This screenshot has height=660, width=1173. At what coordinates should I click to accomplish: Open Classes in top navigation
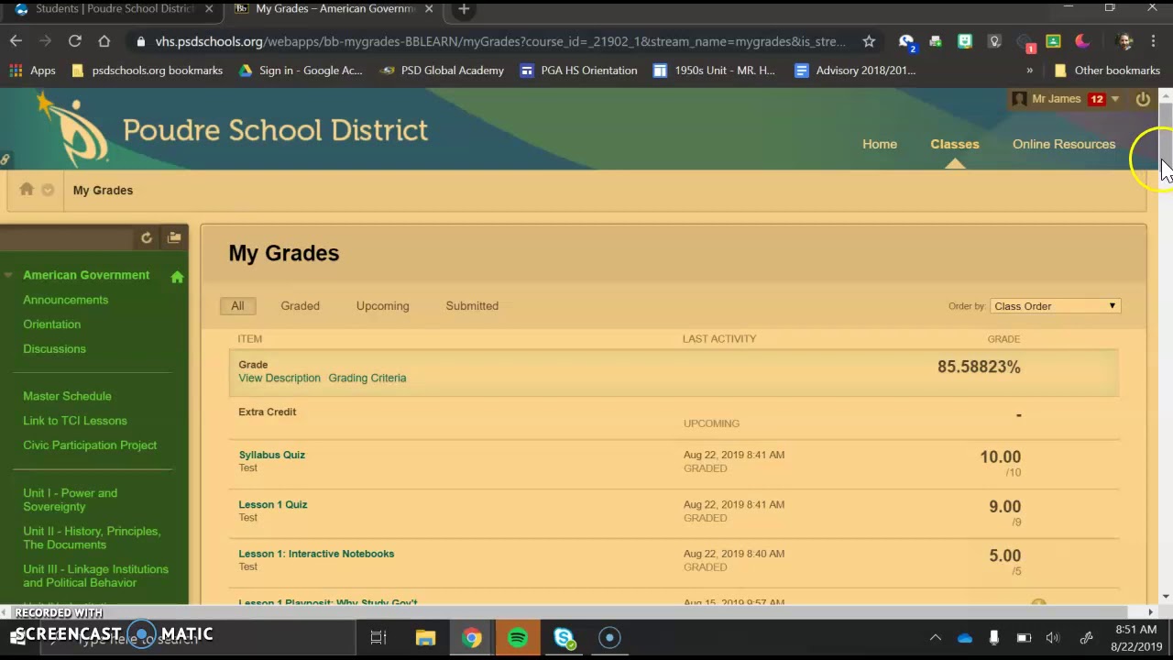(955, 144)
